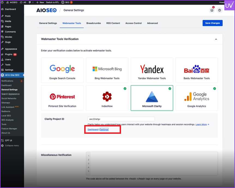Viewport: 235px width, 188px height.
Task: Open Feature Manager submenu item
Action: coord(9,129)
